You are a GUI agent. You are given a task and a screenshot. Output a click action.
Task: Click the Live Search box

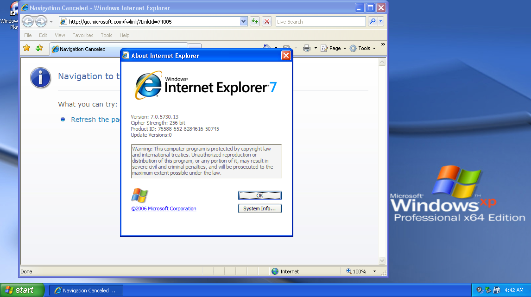321,22
